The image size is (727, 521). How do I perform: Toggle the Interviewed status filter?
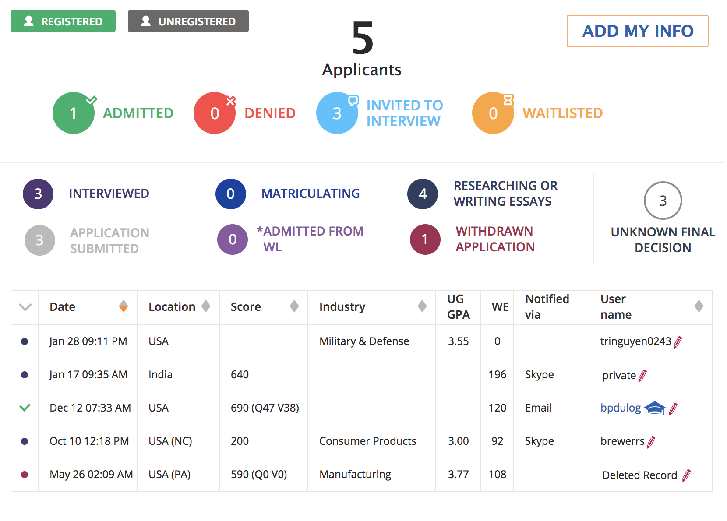38,194
